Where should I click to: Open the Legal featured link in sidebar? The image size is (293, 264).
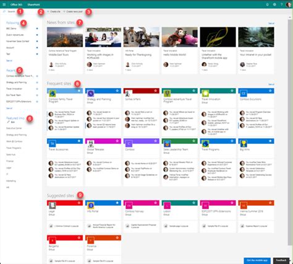9,168
